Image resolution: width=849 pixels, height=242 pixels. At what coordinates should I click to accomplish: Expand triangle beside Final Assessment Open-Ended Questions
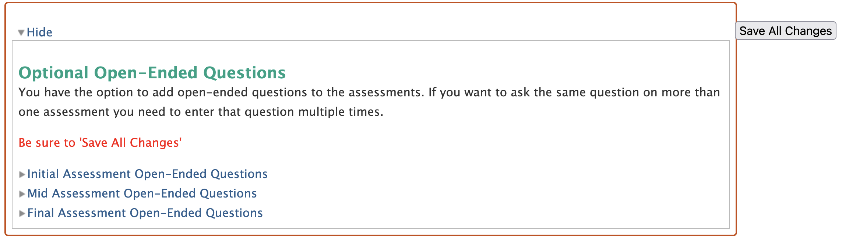[22, 213]
